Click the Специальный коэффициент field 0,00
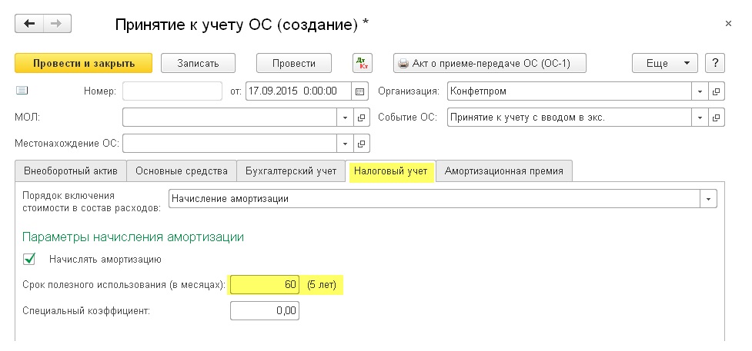 tap(265, 311)
